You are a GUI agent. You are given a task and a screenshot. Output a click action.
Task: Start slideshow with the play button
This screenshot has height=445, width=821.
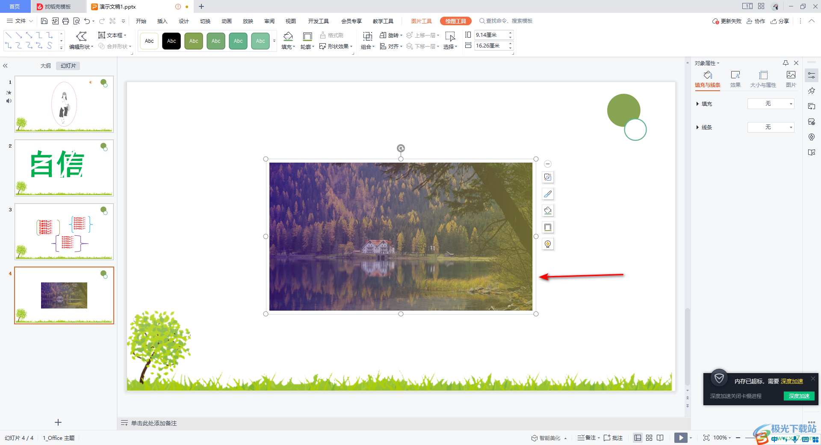(681, 438)
